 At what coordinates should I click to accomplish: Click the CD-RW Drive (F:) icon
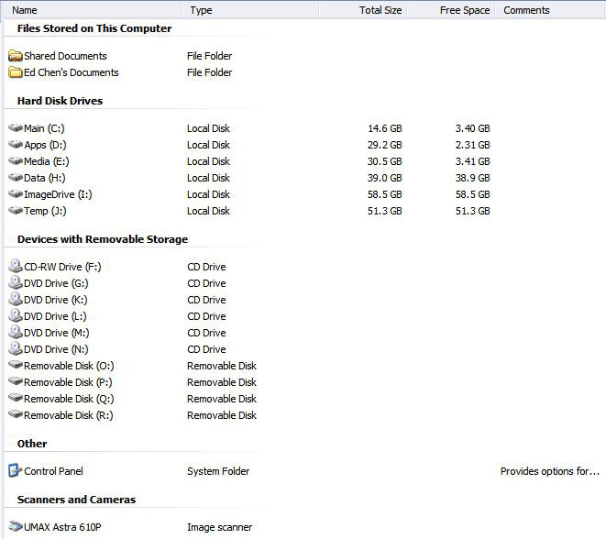(16, 267)
